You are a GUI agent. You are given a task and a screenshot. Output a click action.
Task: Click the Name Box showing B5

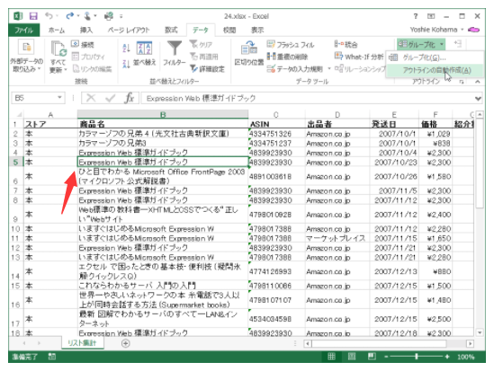point(35,98)
